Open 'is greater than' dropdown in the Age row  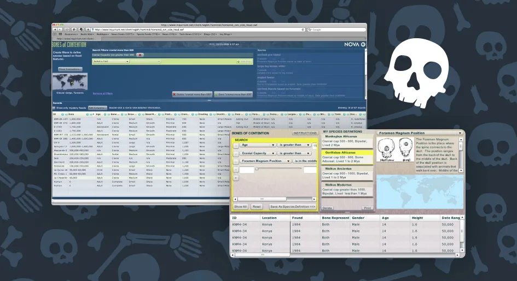(x=294, y=145)
